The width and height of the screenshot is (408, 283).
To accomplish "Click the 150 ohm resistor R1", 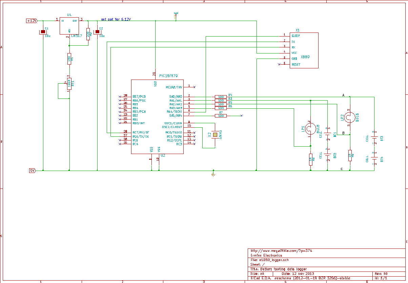I will tap(69, 59).
